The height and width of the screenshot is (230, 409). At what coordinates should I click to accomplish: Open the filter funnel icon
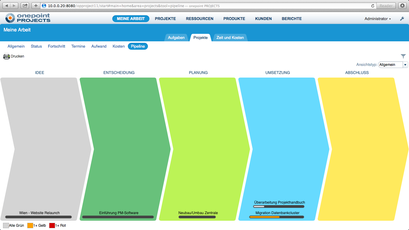(403, 56)
